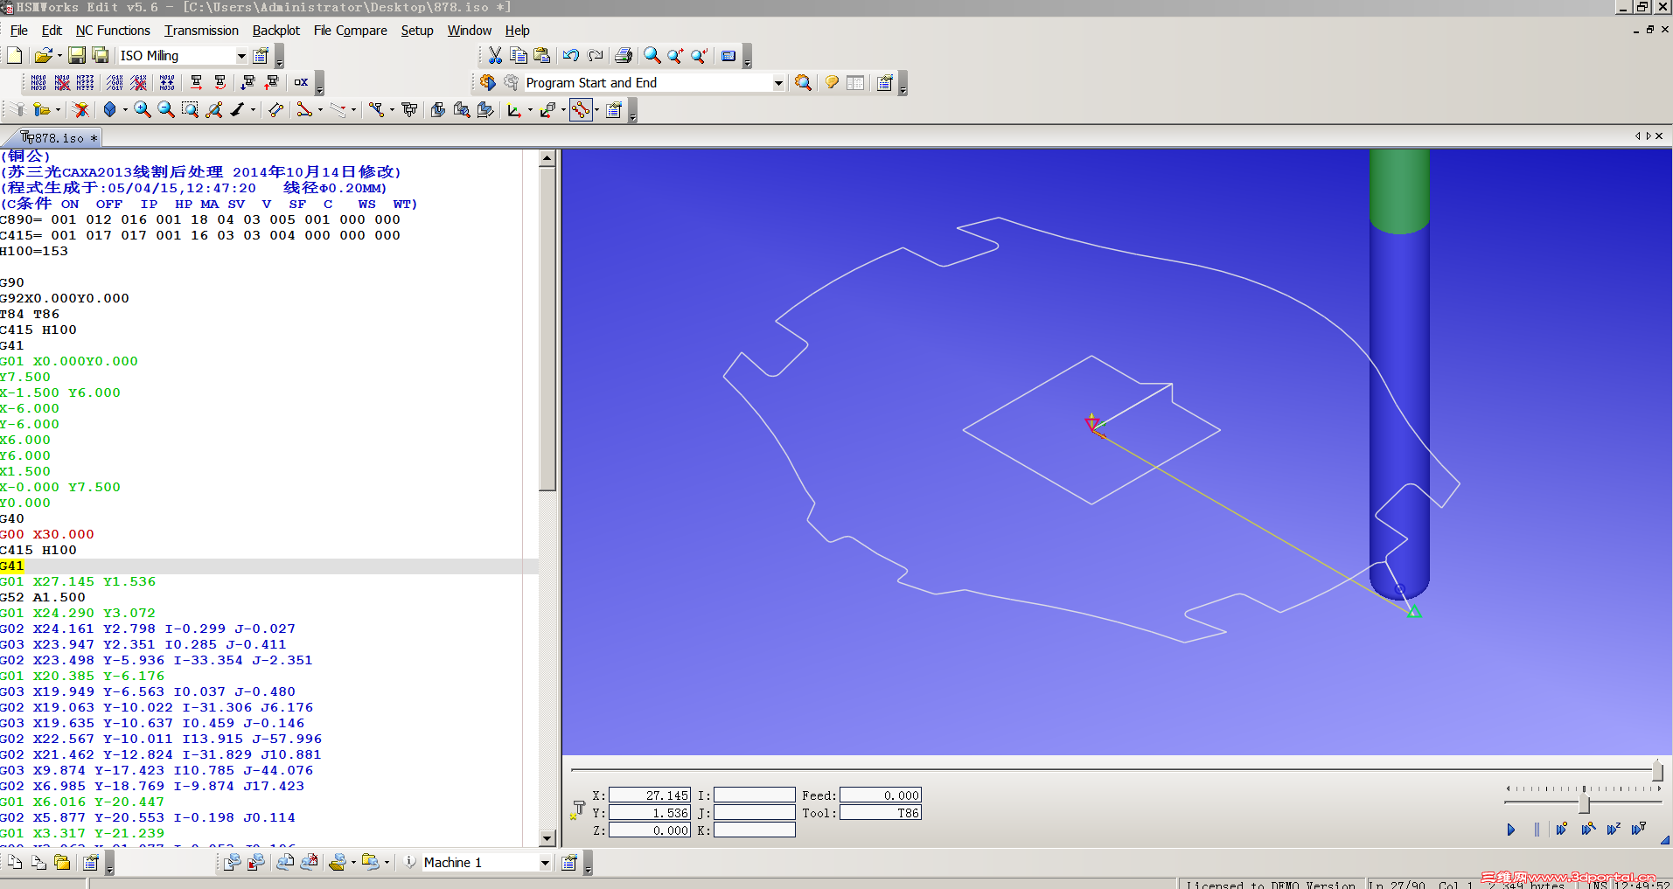Pause the backplot simulation

pyautogui.click(x=1537, y=830)
